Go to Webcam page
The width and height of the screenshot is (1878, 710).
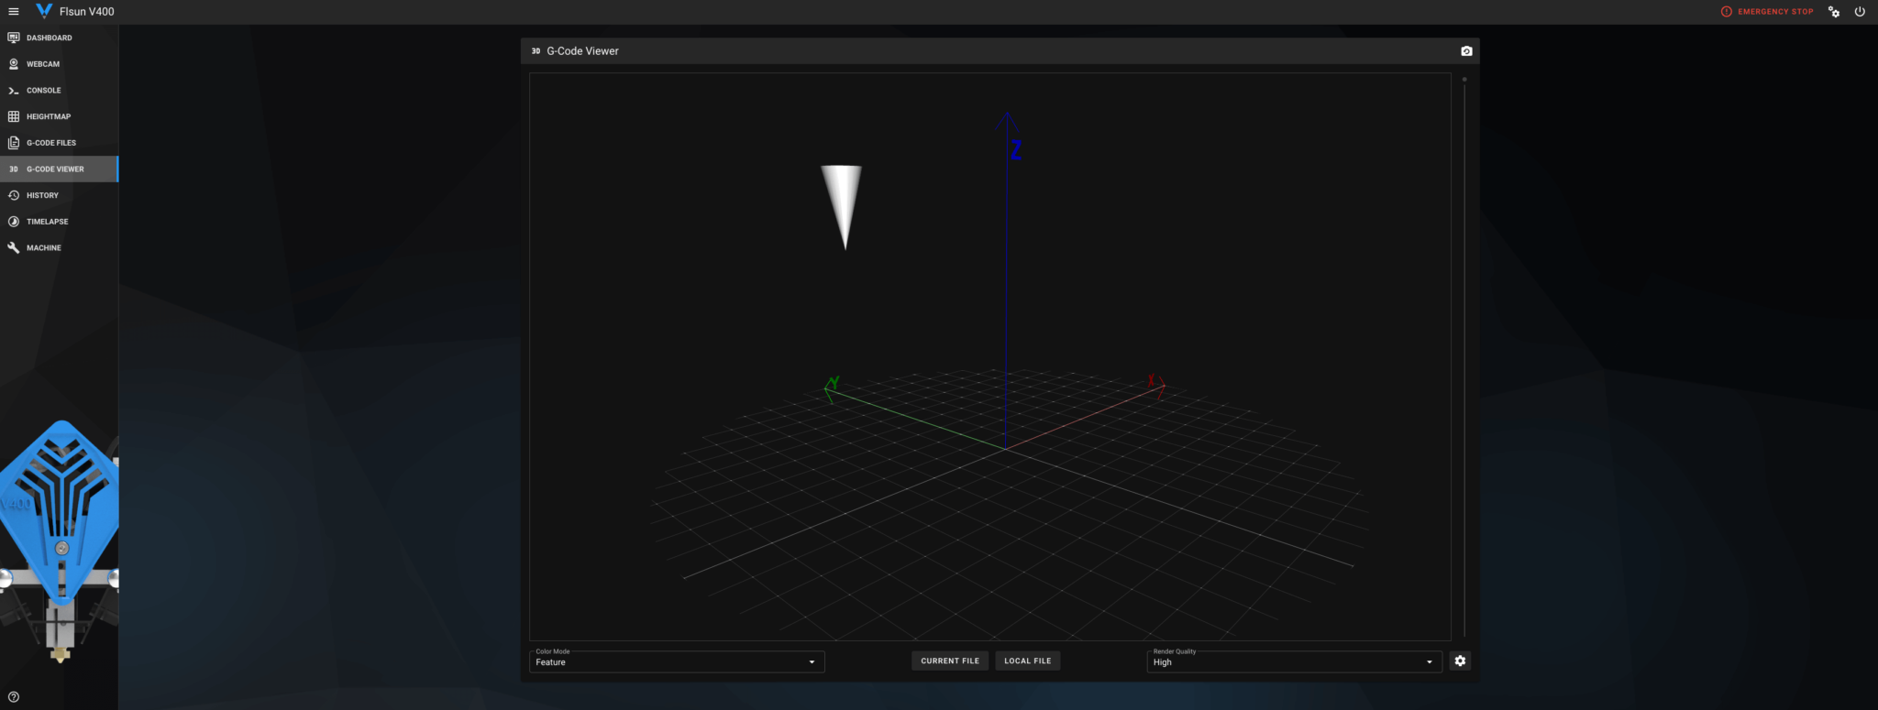coord(59,64)
